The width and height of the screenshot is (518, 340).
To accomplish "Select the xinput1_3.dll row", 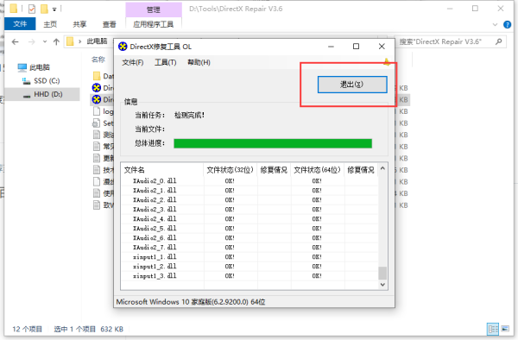I will tap(250, 276).
